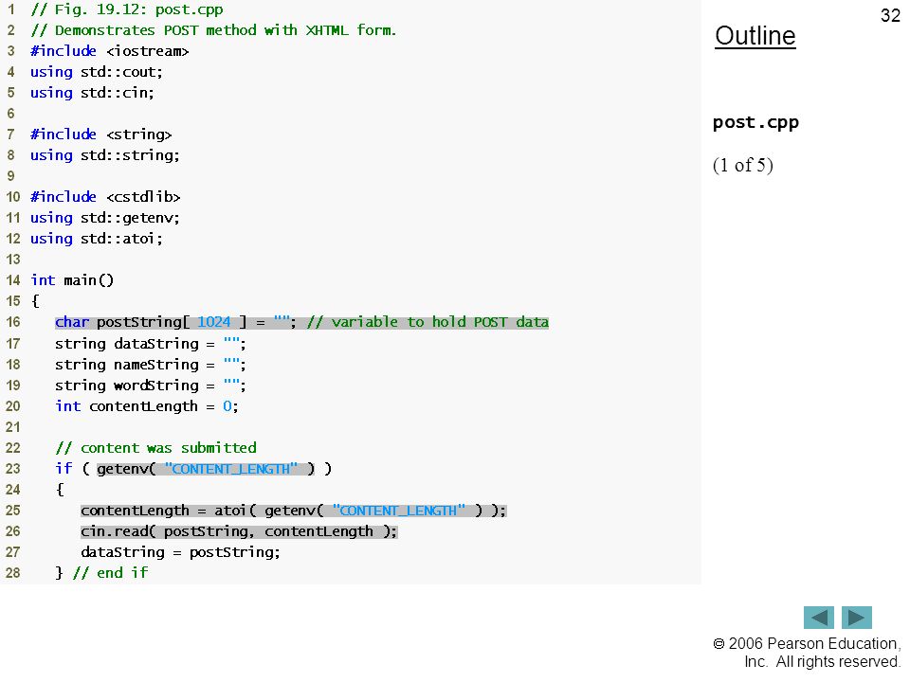Advance with the next slide arrow
Screen dimensions: 910x682
(x=857, y=617)
